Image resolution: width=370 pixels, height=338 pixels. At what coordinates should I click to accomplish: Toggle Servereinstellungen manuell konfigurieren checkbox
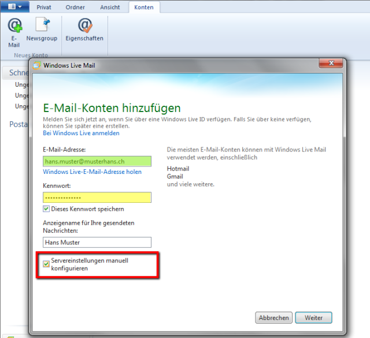coord(46,264)
